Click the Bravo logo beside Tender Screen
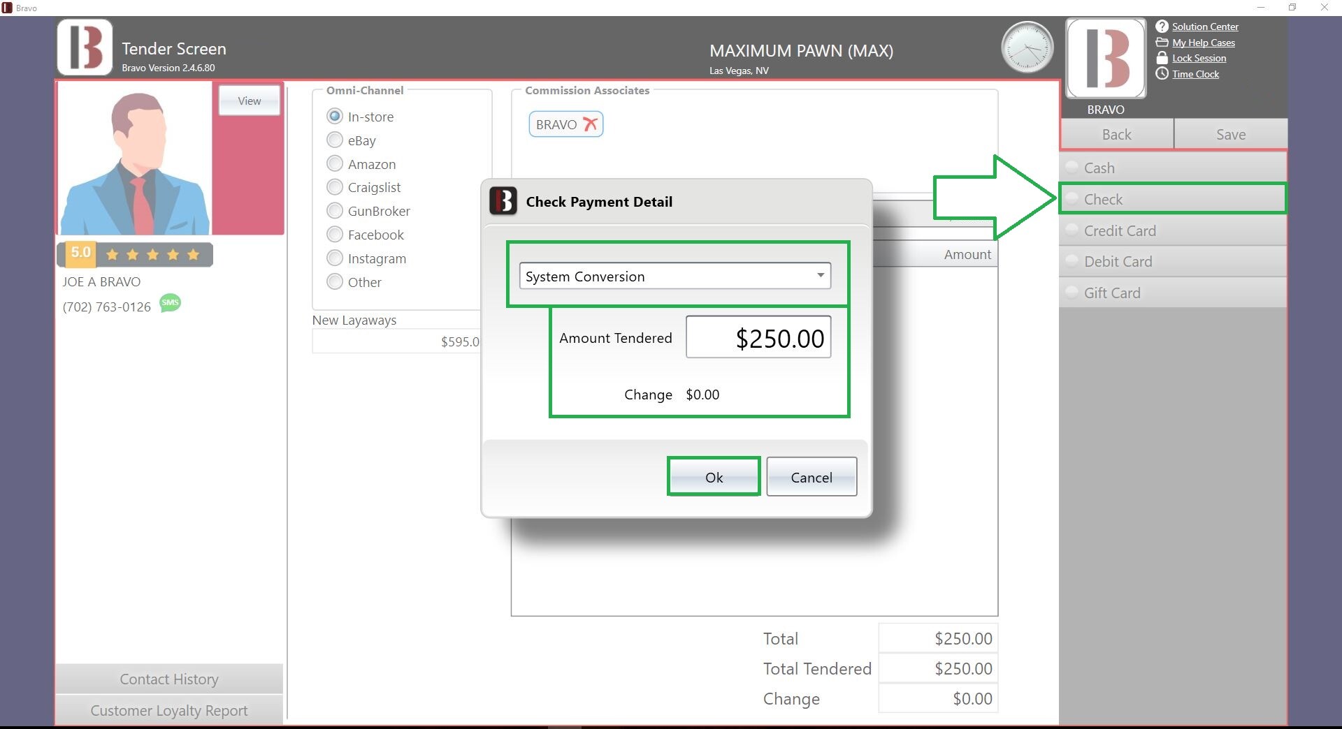The width and height of the screenshot is (1342, 729). coord(85,47)
